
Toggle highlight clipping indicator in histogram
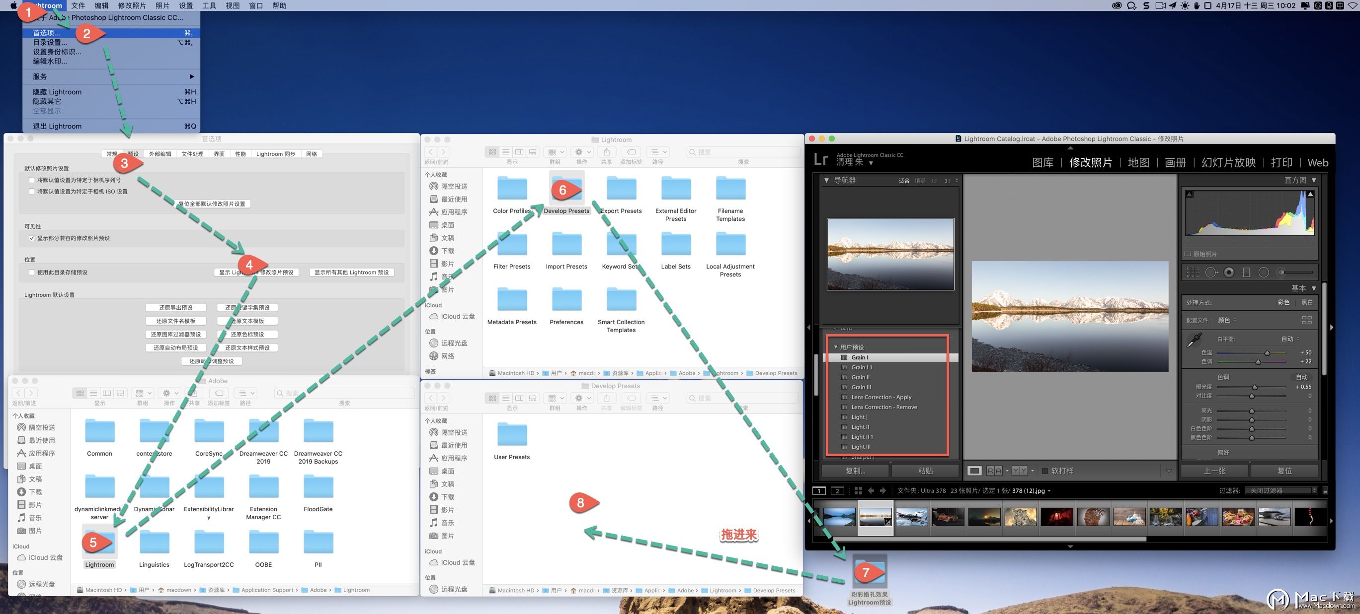1310,194
